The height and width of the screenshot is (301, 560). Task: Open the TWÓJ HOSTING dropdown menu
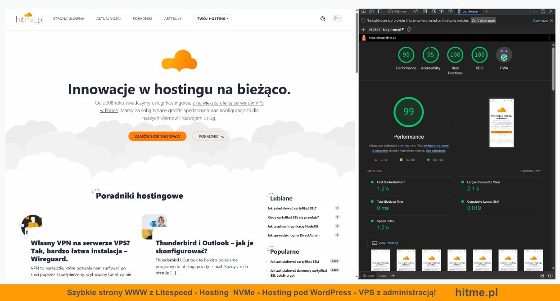tap(213, 19)
